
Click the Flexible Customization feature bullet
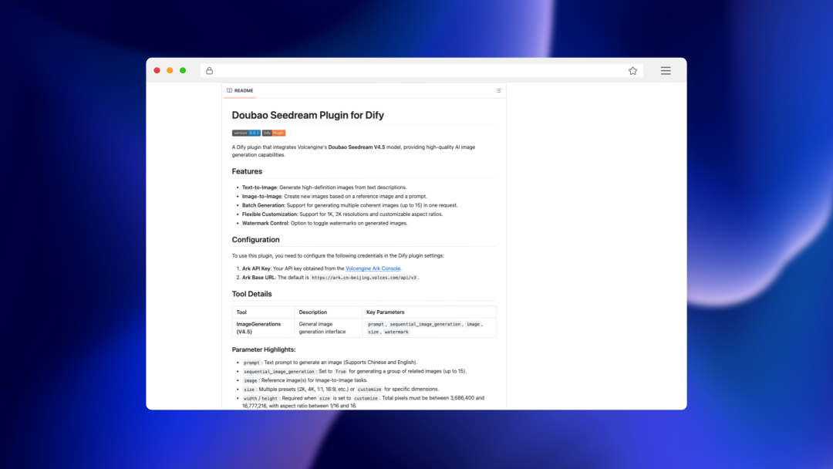pos(342,214)
